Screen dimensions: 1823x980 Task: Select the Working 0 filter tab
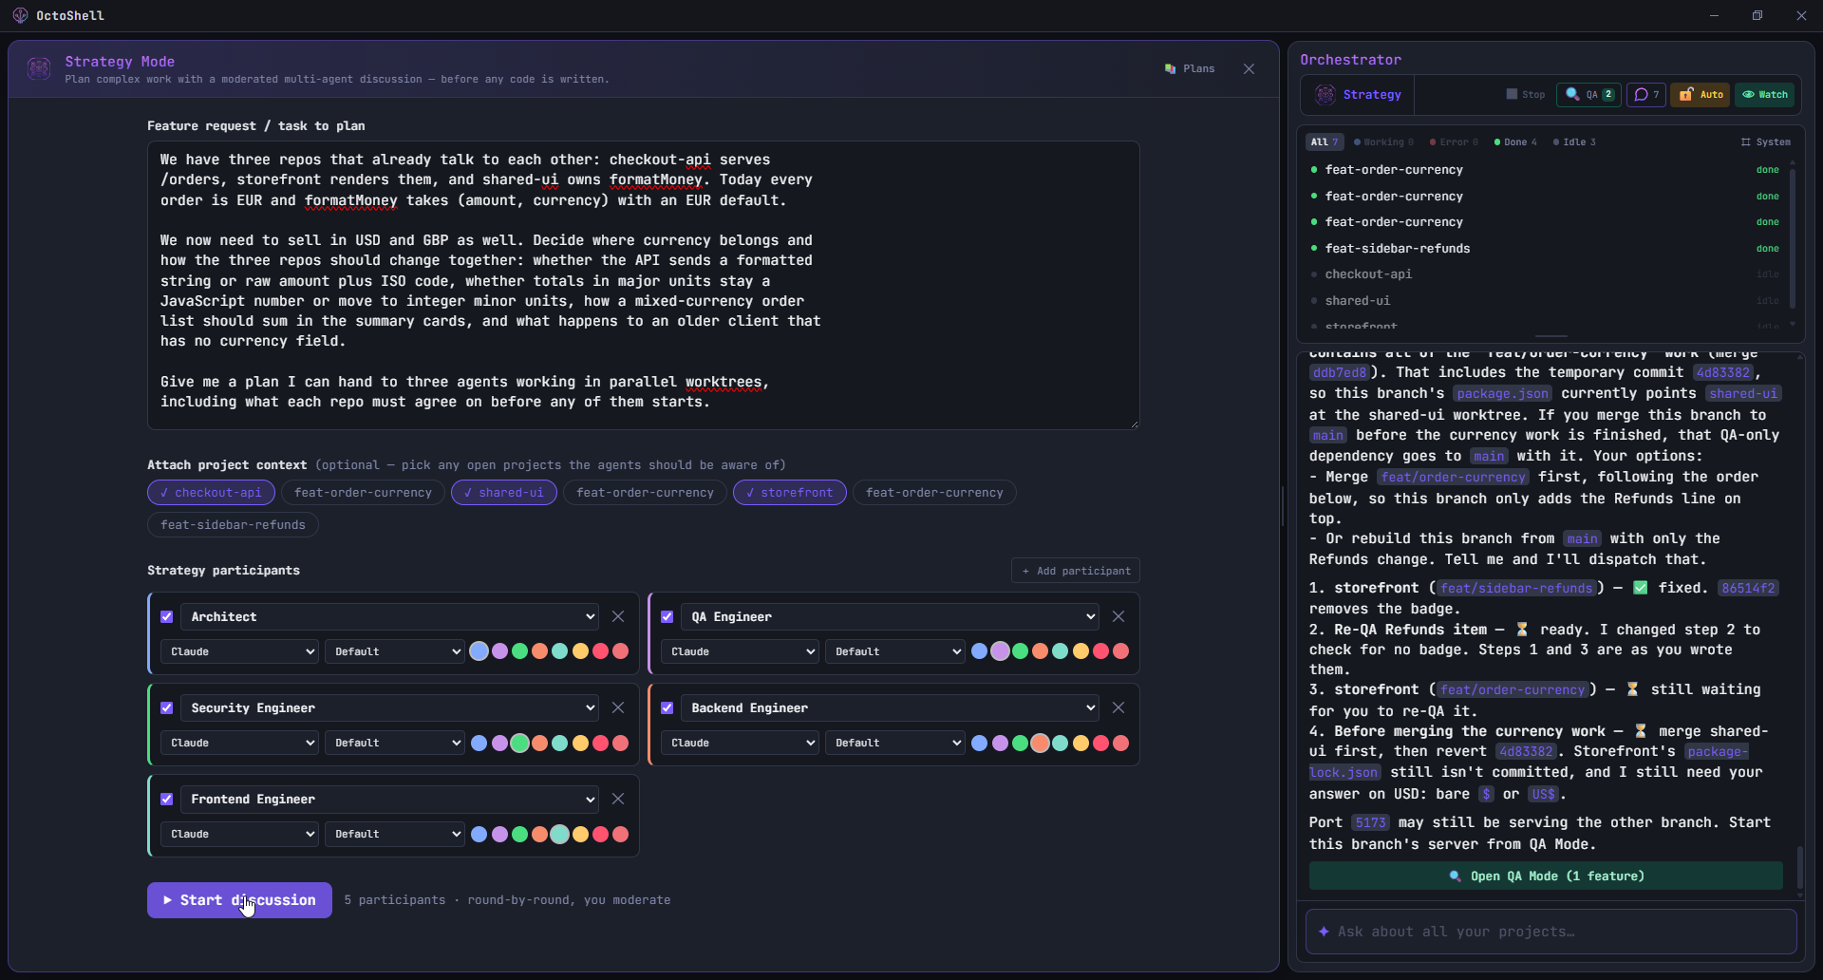[x=1383, y=141]
